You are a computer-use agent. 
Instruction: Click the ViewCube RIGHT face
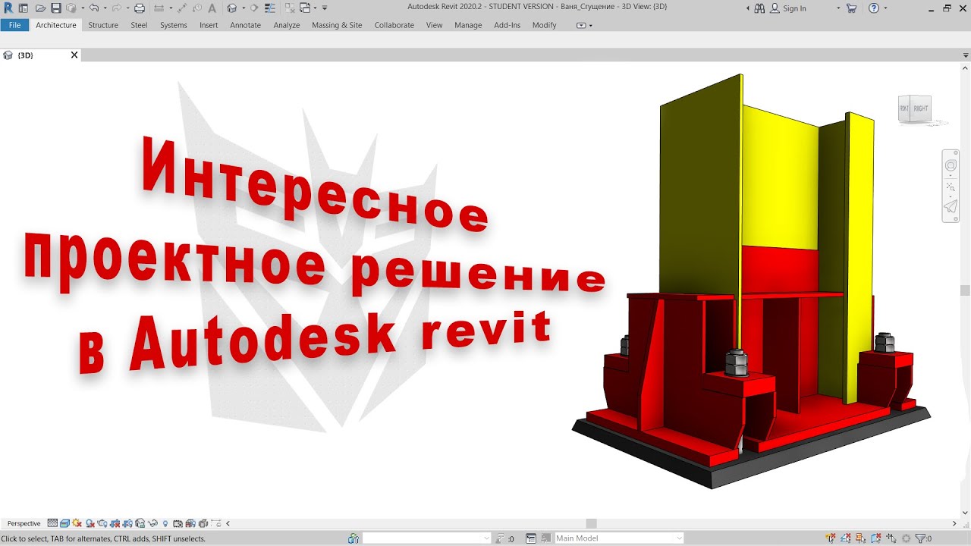(x=920, y=108)
